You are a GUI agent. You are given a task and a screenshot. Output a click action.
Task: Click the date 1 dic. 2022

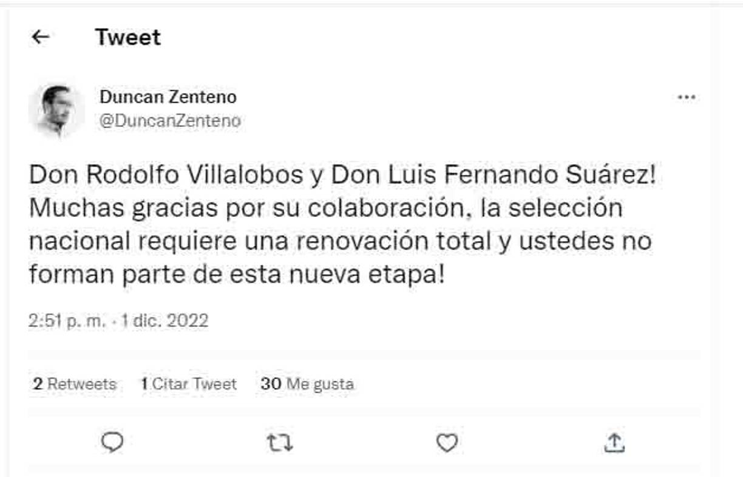pyautogui.click(x=165, y=320)
